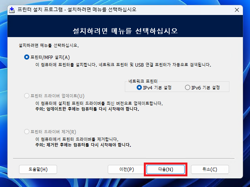Click the printer installer icon in title bar
The image size is (250, 187).
pos(12,9)
